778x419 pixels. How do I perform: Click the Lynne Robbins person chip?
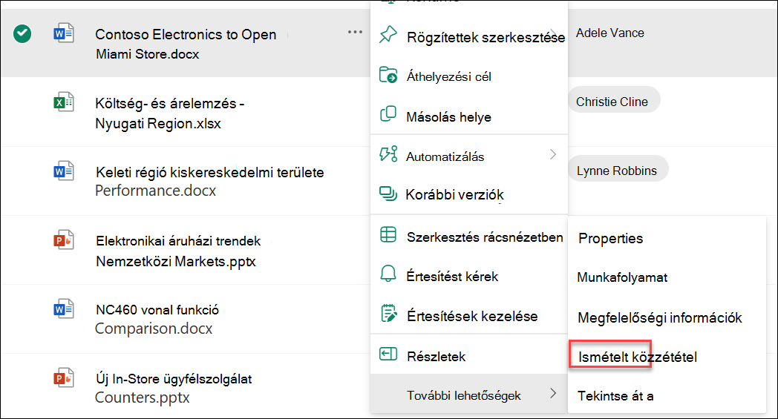coord(618,170)
